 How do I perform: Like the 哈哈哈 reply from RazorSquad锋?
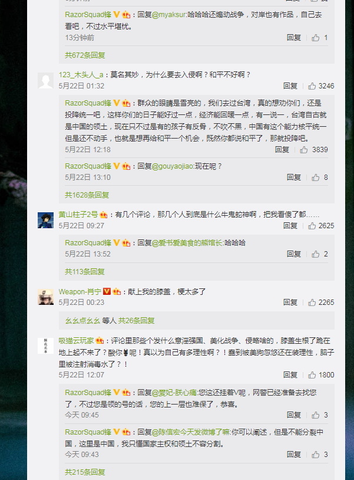(x=316, y=254)
